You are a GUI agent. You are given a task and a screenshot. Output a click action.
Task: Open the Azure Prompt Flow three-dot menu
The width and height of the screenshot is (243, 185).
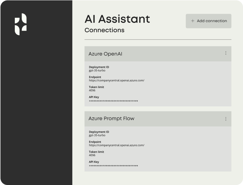[225, 119]
